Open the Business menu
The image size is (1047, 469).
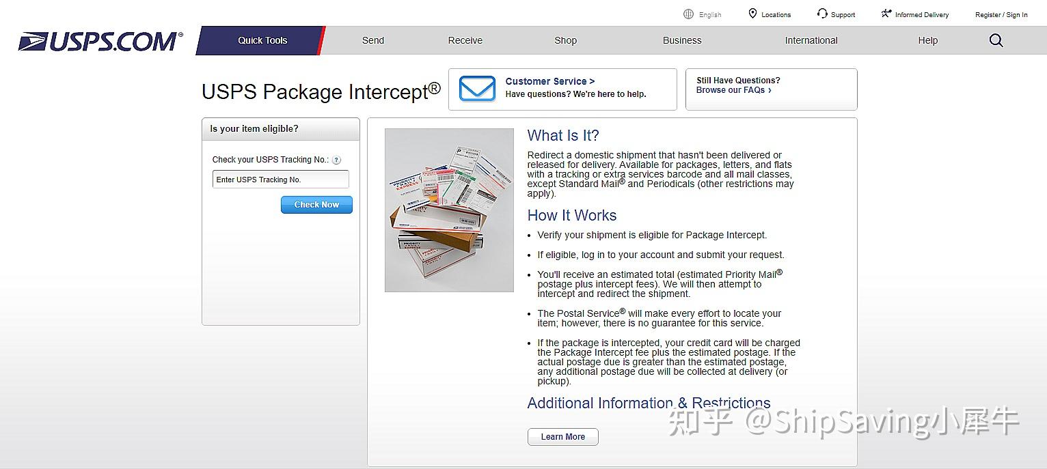[682, 40]
